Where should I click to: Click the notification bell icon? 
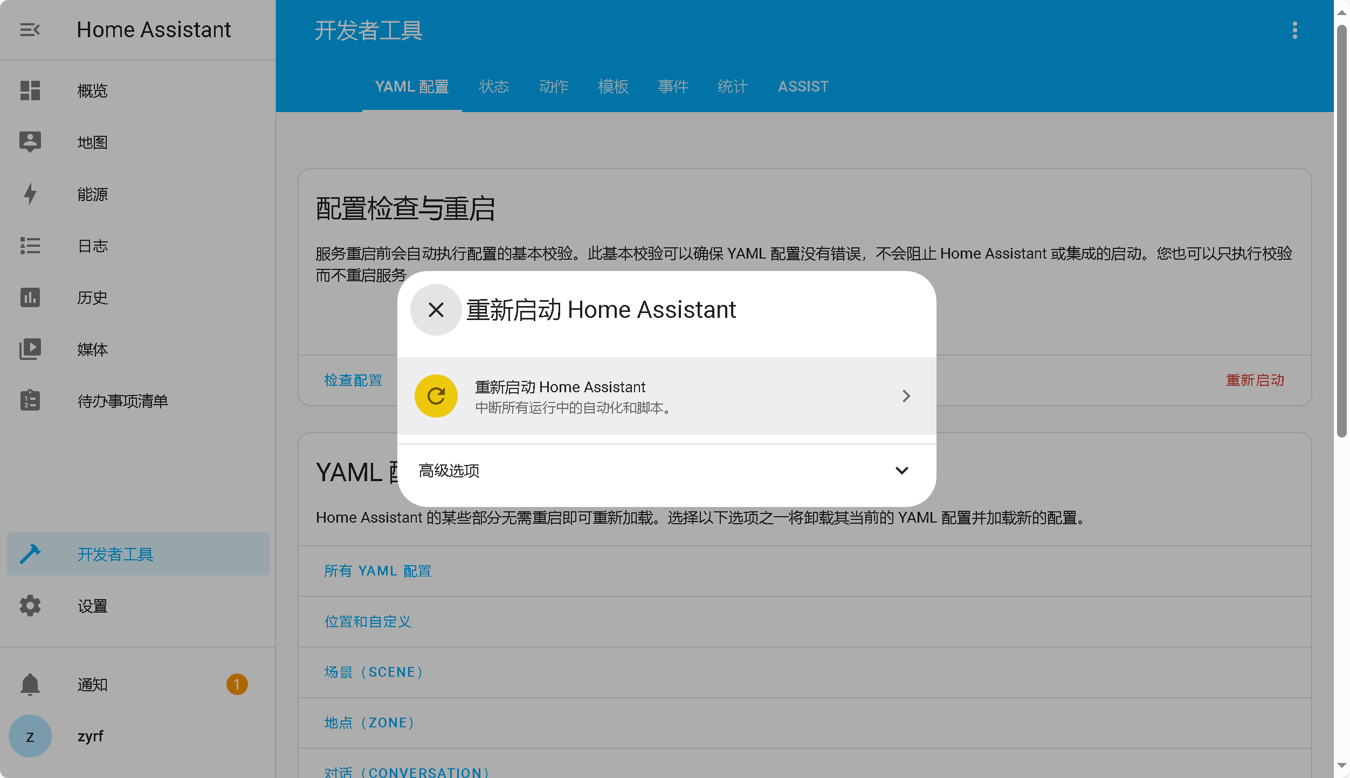tap(31, 684)
